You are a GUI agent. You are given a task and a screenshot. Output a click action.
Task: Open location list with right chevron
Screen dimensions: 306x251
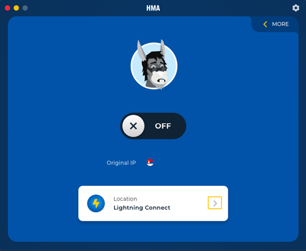click(215, 203)
